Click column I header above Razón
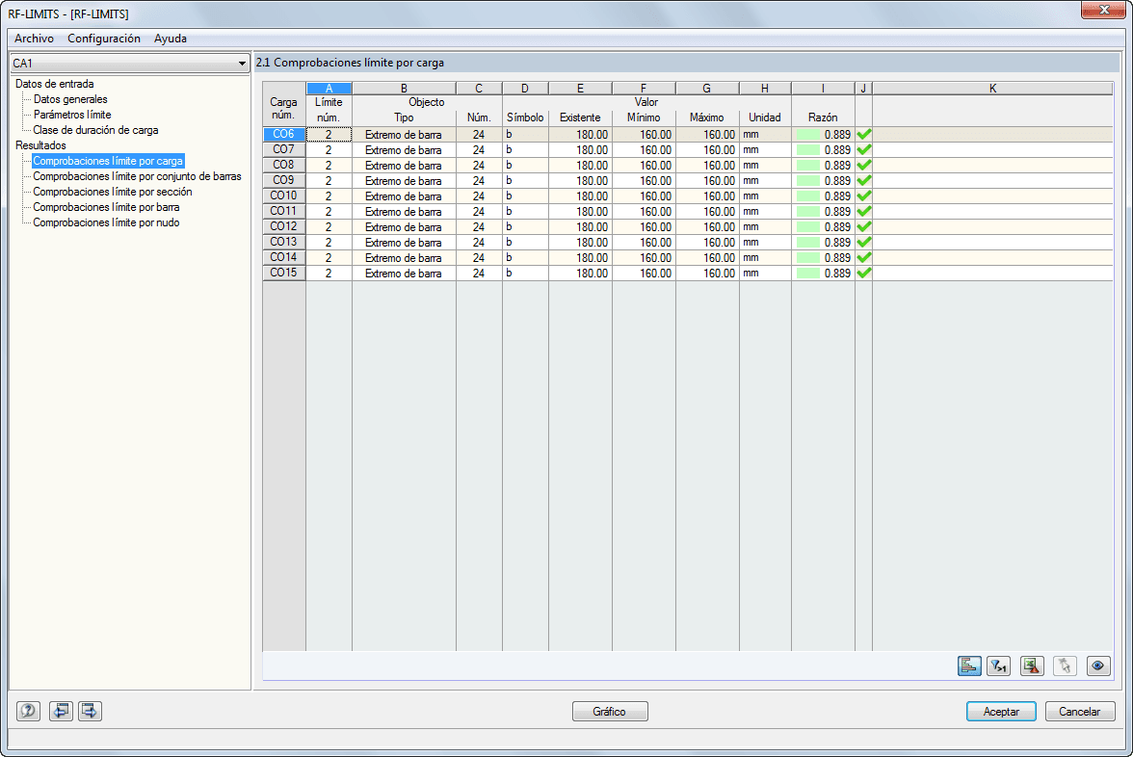 823,89
